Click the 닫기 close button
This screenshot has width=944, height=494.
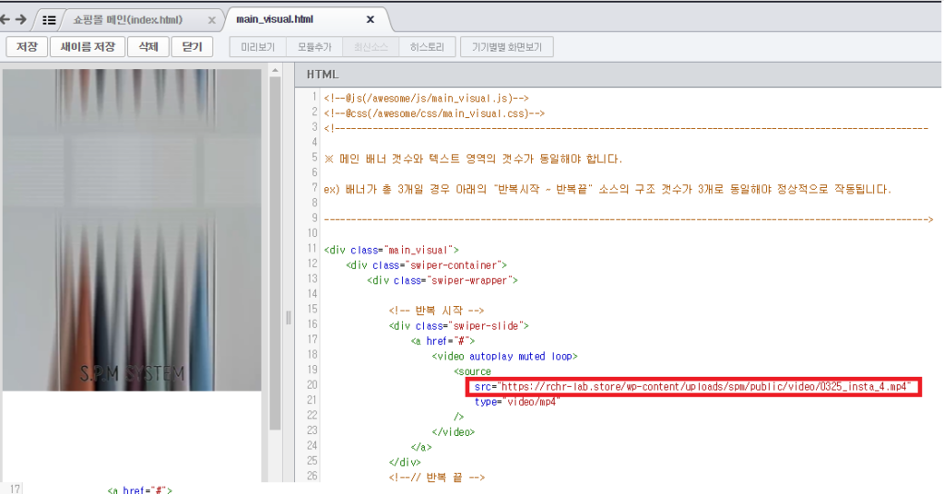click(192, 46)
